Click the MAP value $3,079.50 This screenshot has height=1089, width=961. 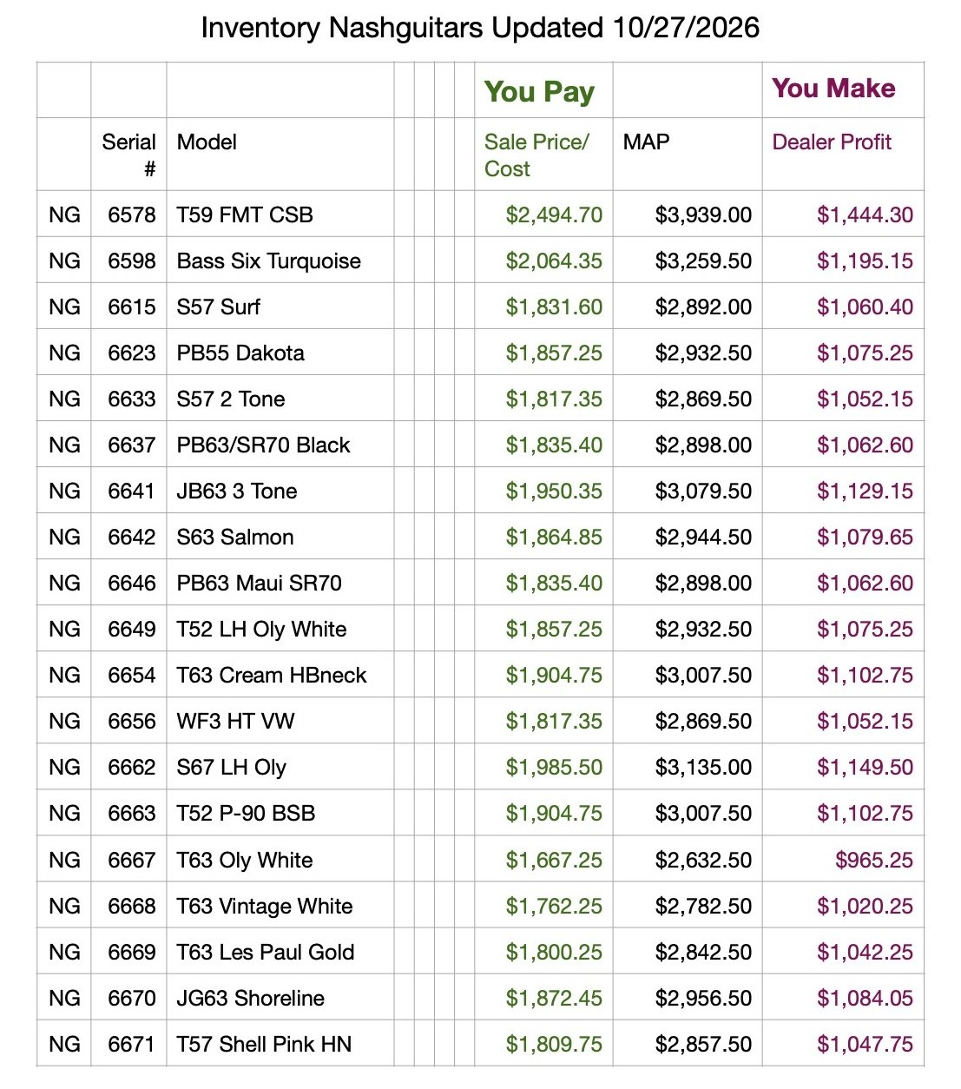click(703, 491)
